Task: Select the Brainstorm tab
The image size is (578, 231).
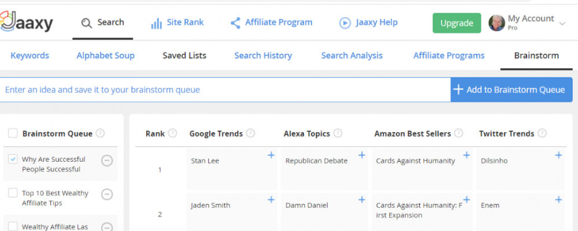Action: pyautogui.click(x=536, y=55)
